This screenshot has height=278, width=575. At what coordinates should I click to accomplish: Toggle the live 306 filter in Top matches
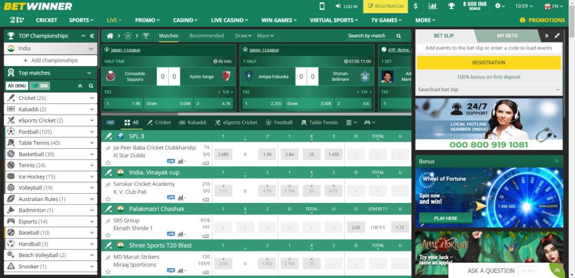40,86
